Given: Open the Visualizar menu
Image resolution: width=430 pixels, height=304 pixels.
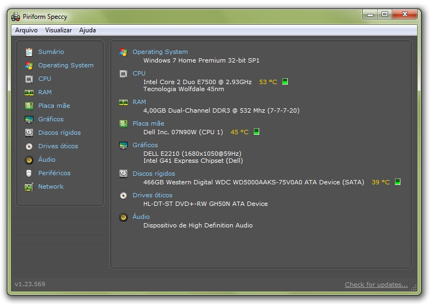Looking at the screenshot, I should click(58, 30).
